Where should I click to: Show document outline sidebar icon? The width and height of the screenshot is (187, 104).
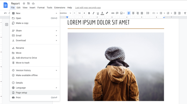pyautogui.click(x=7, y=25)
